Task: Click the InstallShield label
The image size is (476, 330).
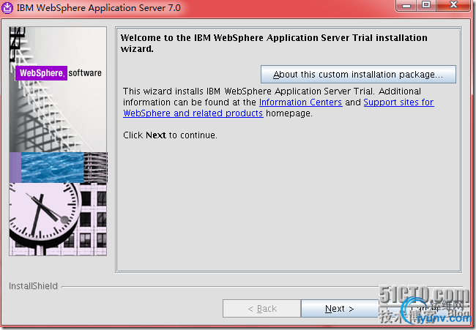Action: click(33, 286)
